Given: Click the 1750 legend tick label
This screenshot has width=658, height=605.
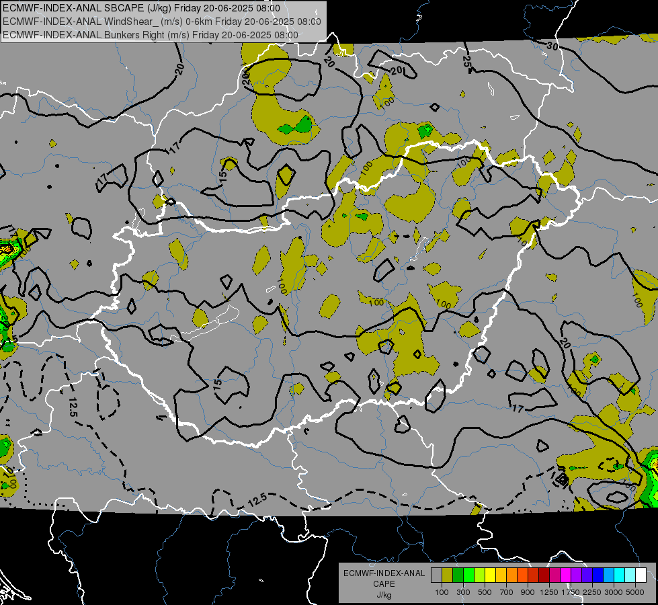Looking at the screenshot, I should 571,592.
